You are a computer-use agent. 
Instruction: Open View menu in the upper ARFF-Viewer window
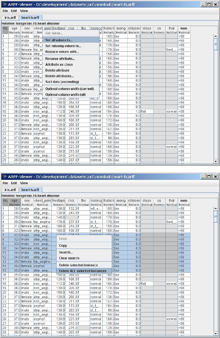coord(24,11)
